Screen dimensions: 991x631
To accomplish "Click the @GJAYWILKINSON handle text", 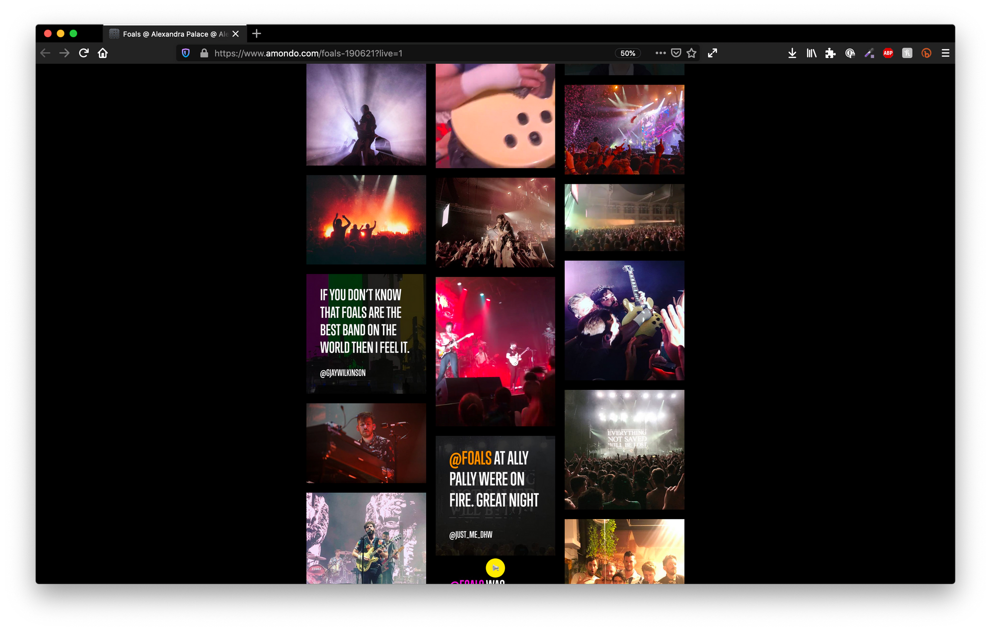I will 343,373.
